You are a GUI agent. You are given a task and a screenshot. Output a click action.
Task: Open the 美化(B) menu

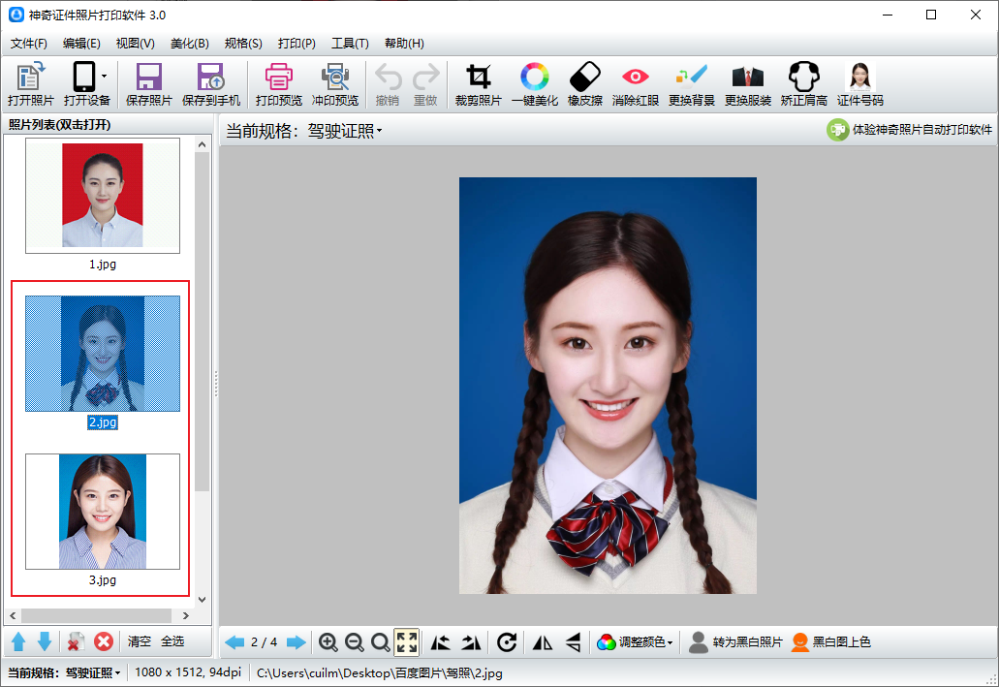point(190,44)
